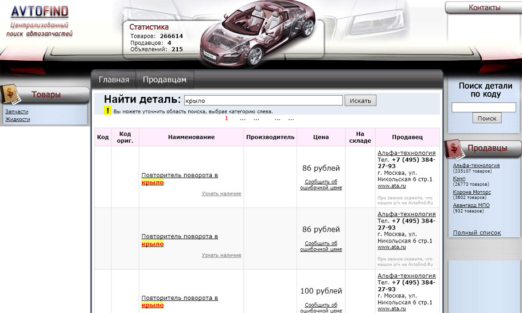Click Узнать наличие in the first row
This screenshot has height=313, width=522.
221,194
